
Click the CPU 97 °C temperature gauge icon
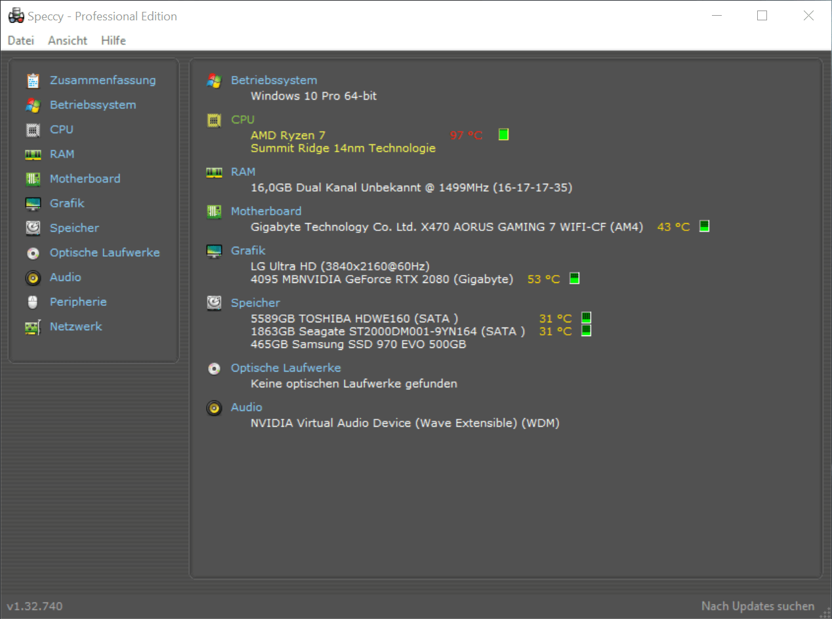(503, 135)
